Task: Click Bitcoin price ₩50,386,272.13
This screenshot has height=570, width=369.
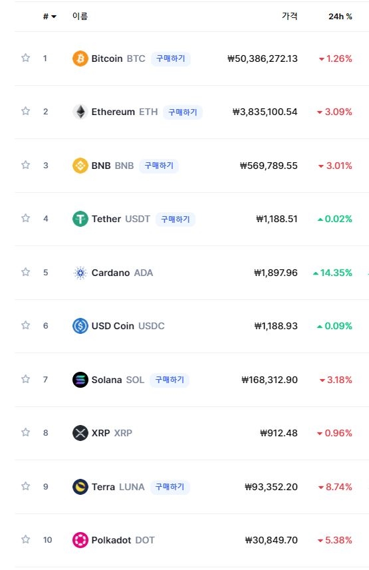Action: coord(263,59)
